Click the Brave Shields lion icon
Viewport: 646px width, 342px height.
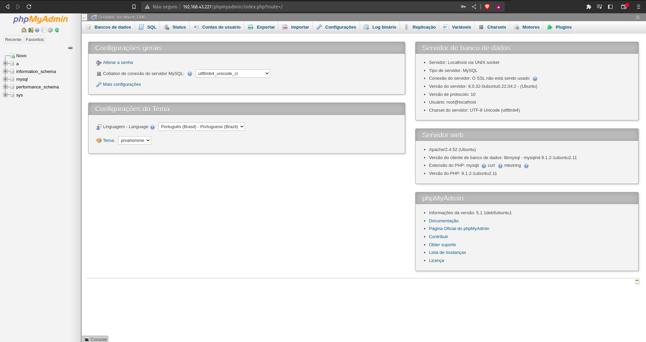[x=487, y=6]
